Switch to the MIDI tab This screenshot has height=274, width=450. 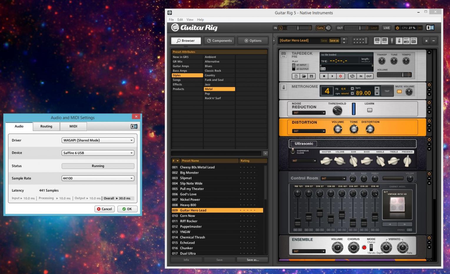tap(74, 127)
